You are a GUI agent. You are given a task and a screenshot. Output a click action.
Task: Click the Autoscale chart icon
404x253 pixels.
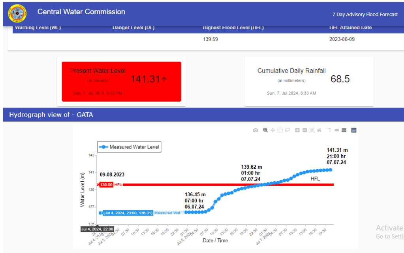pos(312,130)
